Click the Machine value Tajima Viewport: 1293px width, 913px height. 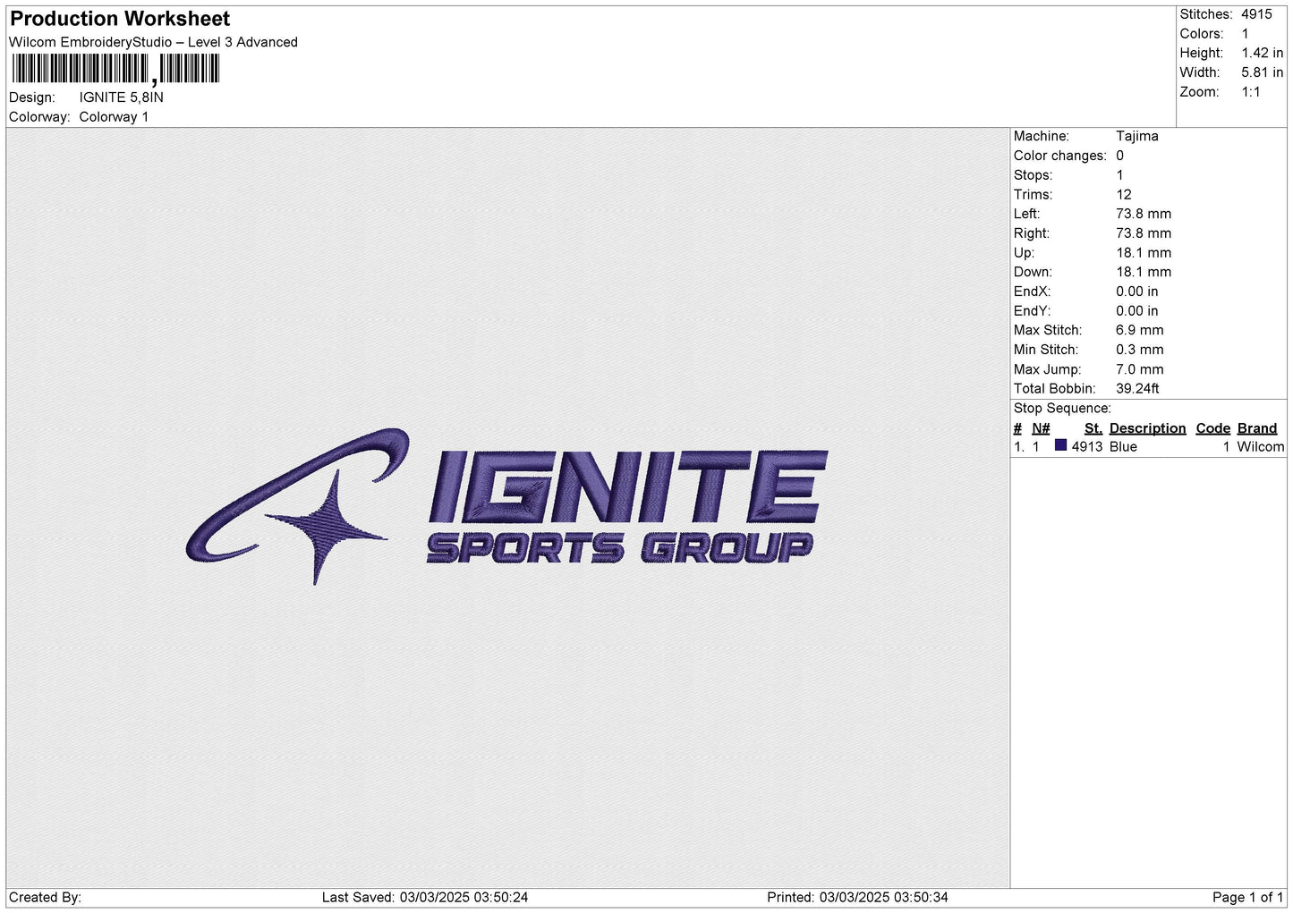[1136, 136]
